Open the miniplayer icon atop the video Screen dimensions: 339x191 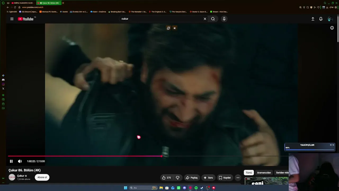click(x=168, y=28)
